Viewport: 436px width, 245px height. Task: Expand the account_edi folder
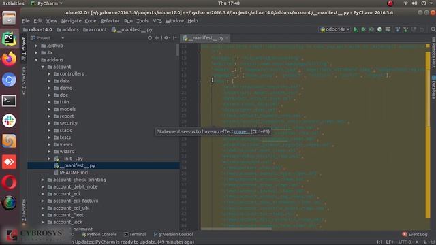(43, 194)
